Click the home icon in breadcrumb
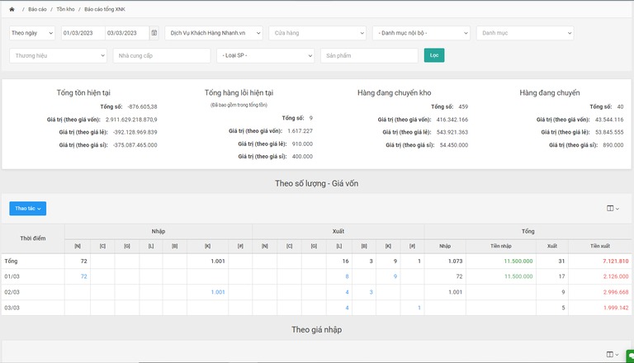 coord(12,8)
